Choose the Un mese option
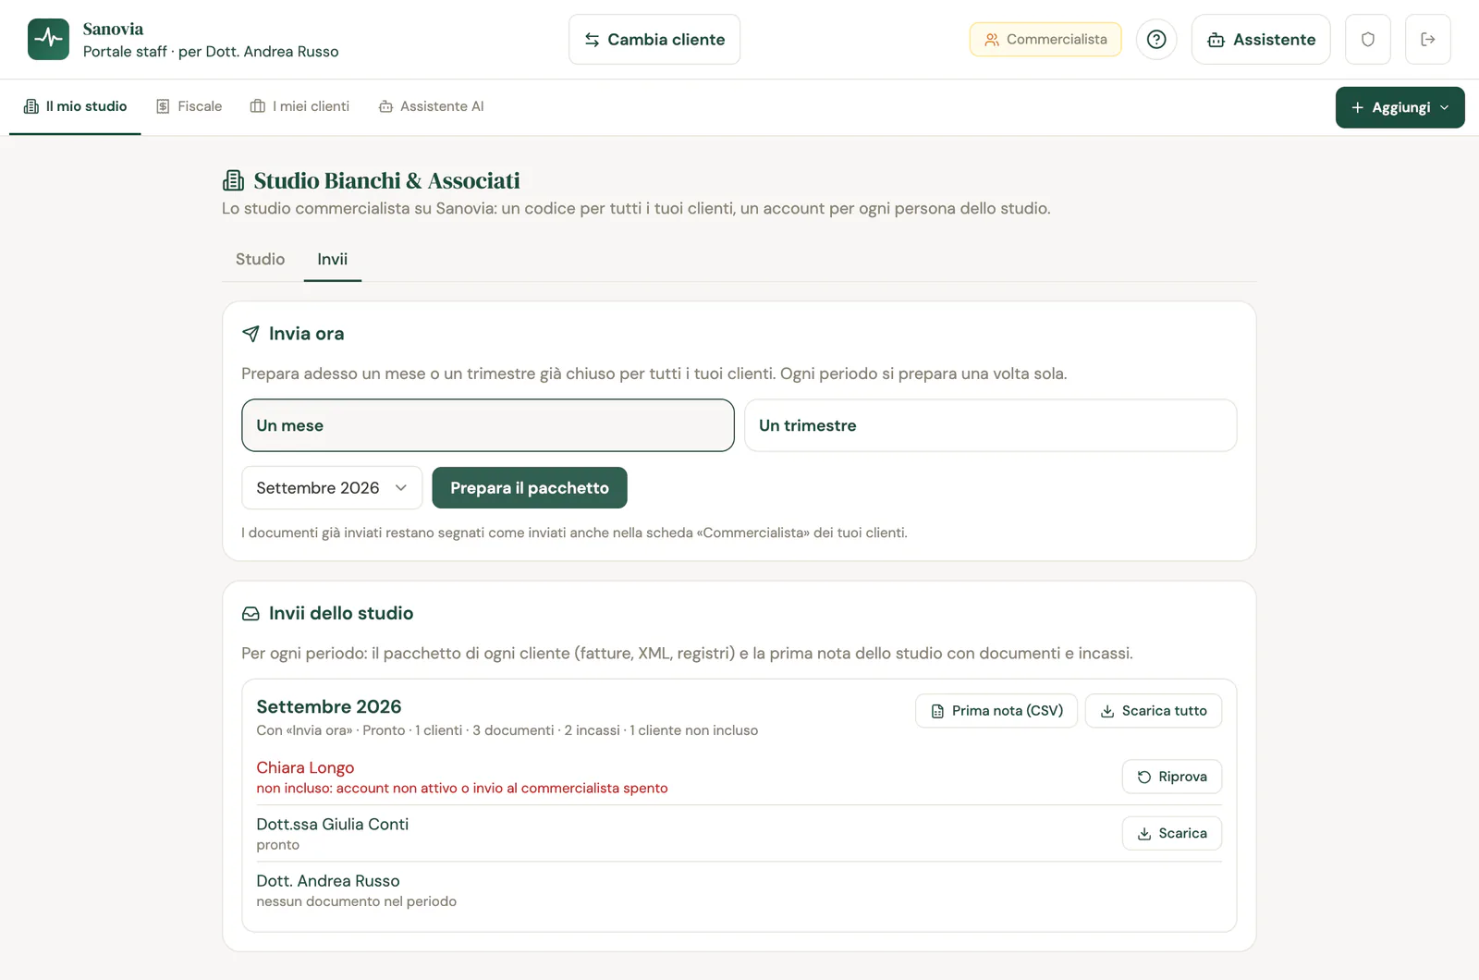The height and width of the screenshot is (980, 1479). (488, 425)
